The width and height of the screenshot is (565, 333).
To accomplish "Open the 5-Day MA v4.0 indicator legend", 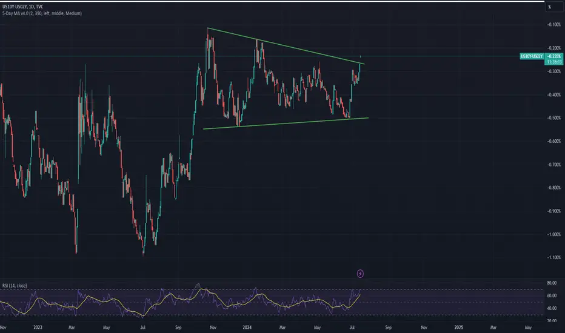I will (x=42, y=13).
